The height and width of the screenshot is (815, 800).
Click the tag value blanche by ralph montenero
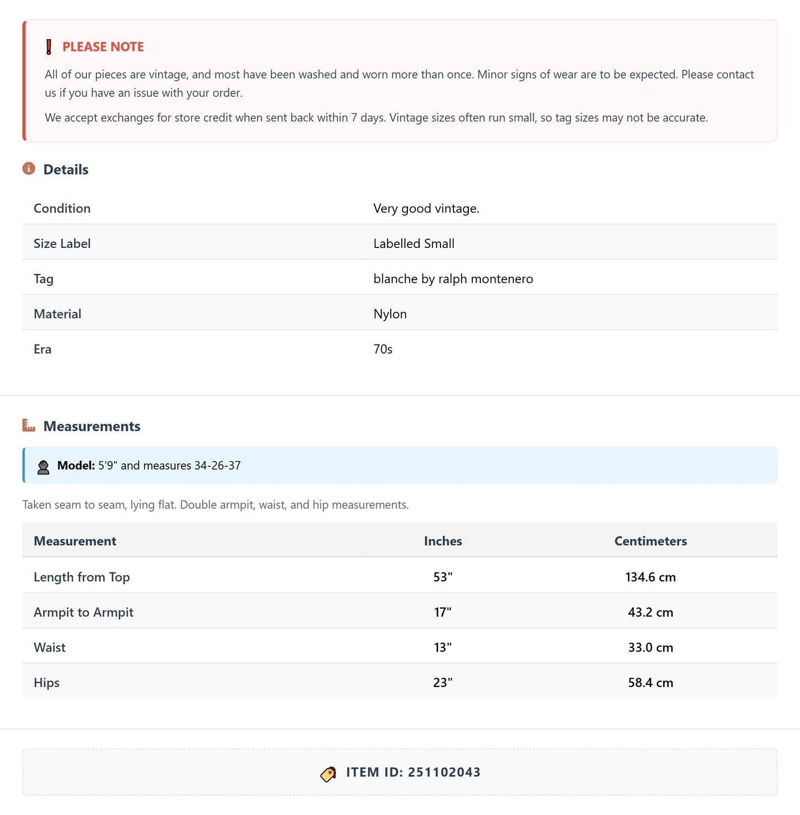point(453,278)
